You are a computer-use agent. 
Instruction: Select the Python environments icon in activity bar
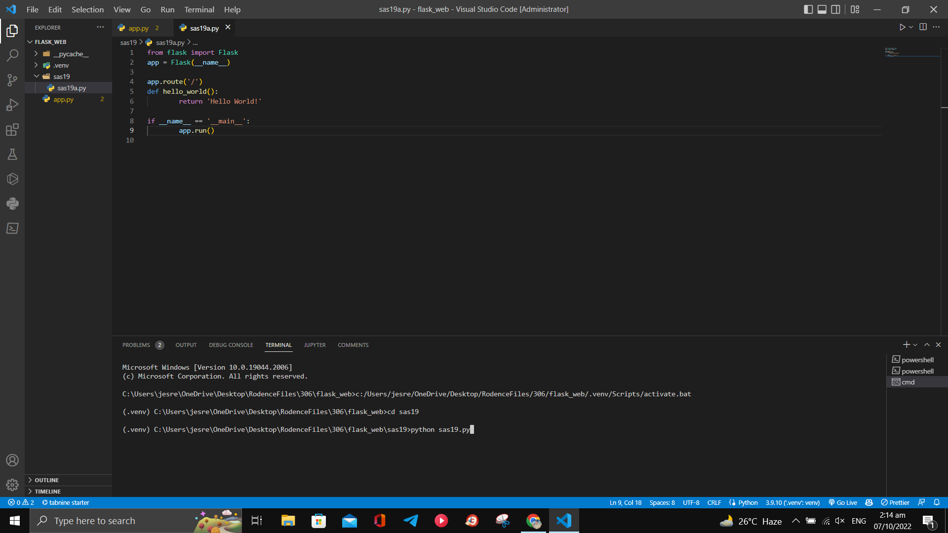click(x=12, y=203)
